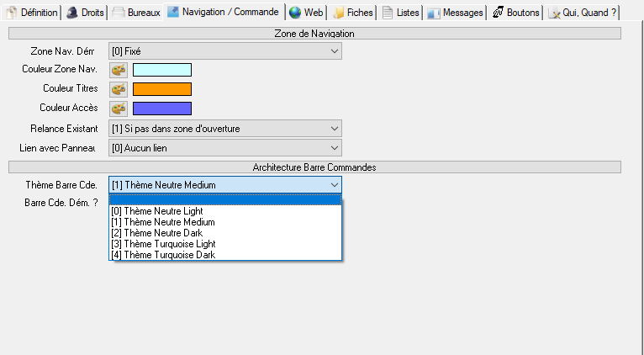Screen dimensions: 644x355
Task: Open palette picker for Couleur Accès
Action: coord(119,108)
